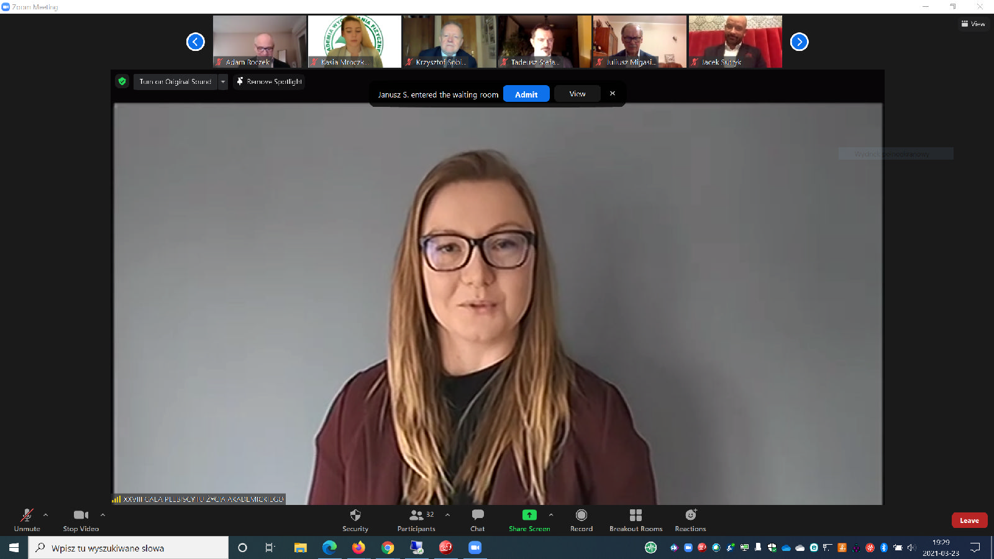The height and width of the screenshot is (559, 994).
Task: Open the Security shield menu
Action: 355,520
